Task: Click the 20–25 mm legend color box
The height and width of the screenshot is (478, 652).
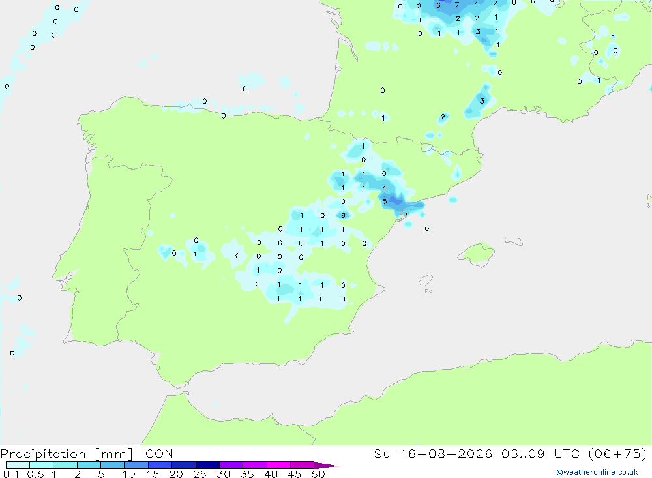Action: [x=184, y=465]
